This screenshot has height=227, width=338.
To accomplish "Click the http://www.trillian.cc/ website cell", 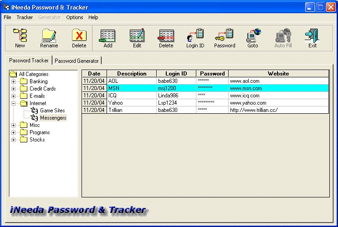I will (x=278, y=110).
